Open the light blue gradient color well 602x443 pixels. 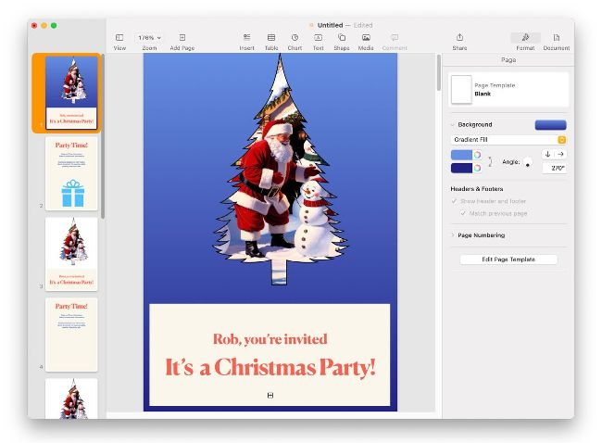click(x=462, y=155)
